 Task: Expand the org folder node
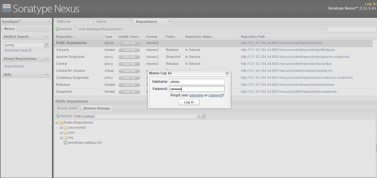click(x=61, y=138)
